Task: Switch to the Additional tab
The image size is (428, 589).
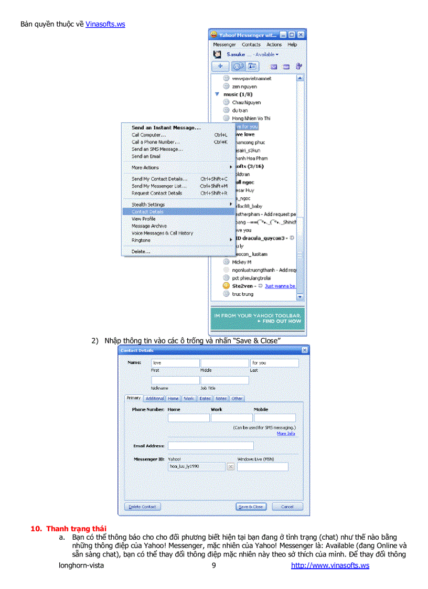Action: tap(155, 398)
